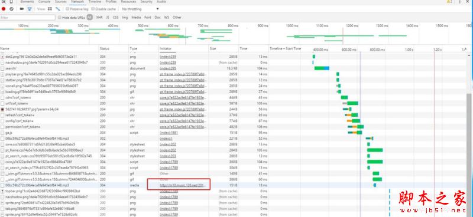473x217 pixels.
Task: Filter requests by Font
Action: point(147,18)
